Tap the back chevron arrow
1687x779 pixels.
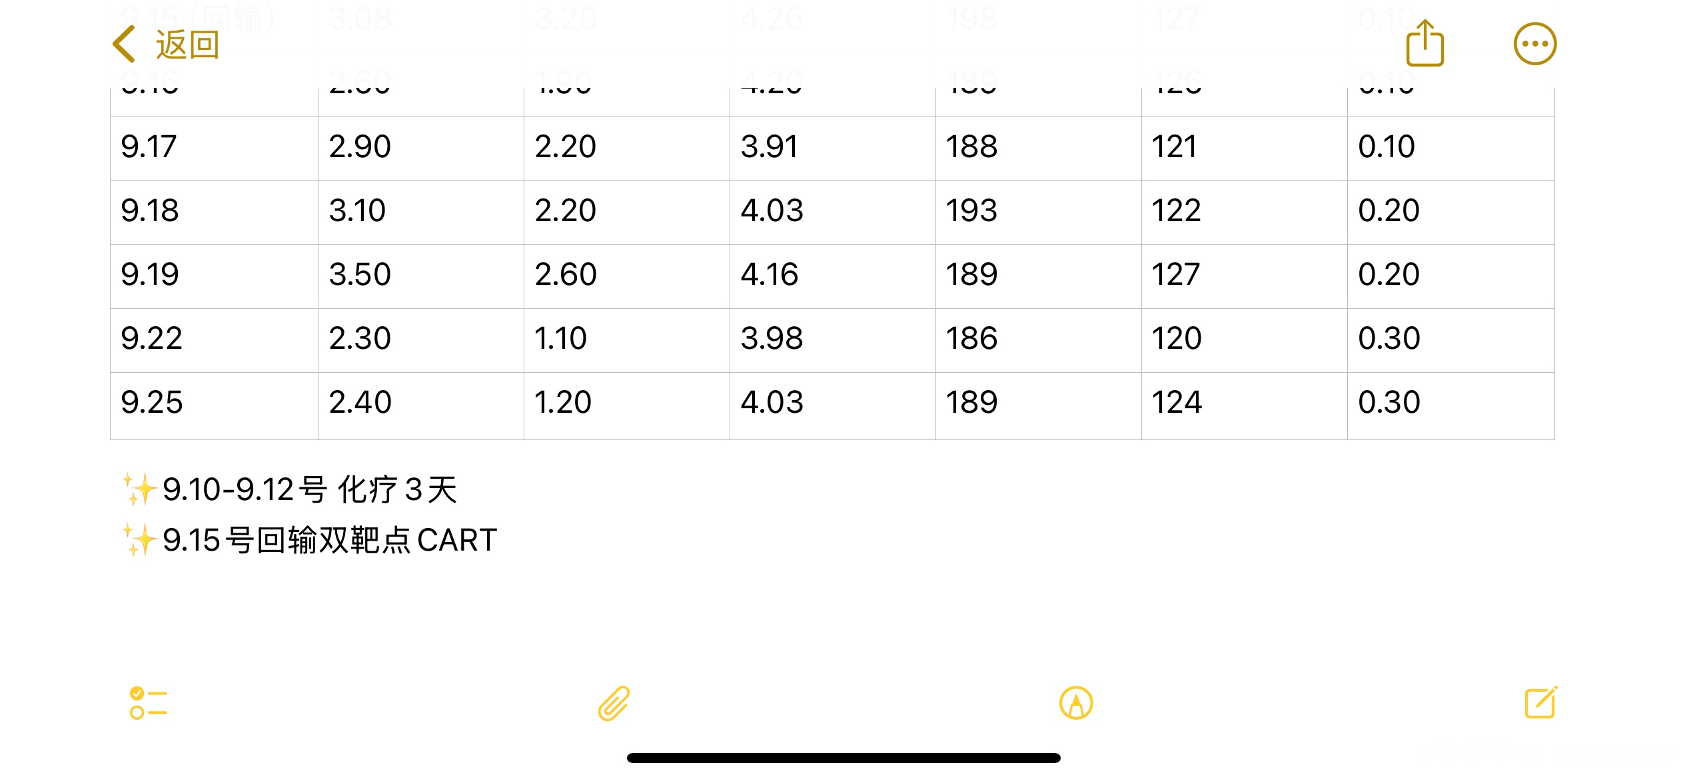click(124, 45)
